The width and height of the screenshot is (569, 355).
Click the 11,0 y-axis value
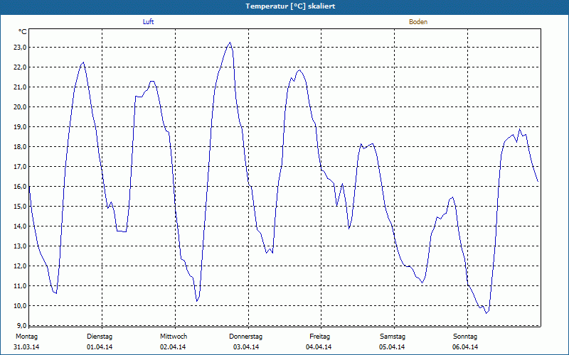point(21,286)
